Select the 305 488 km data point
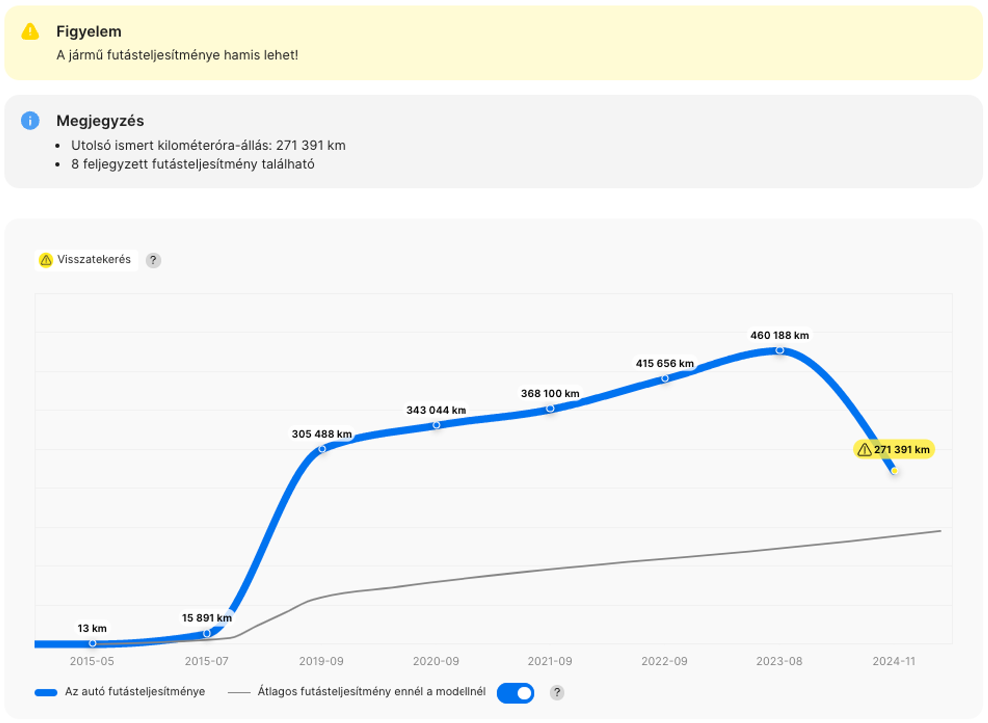Viewport: 988px width, 723px height. click(322, 449)
